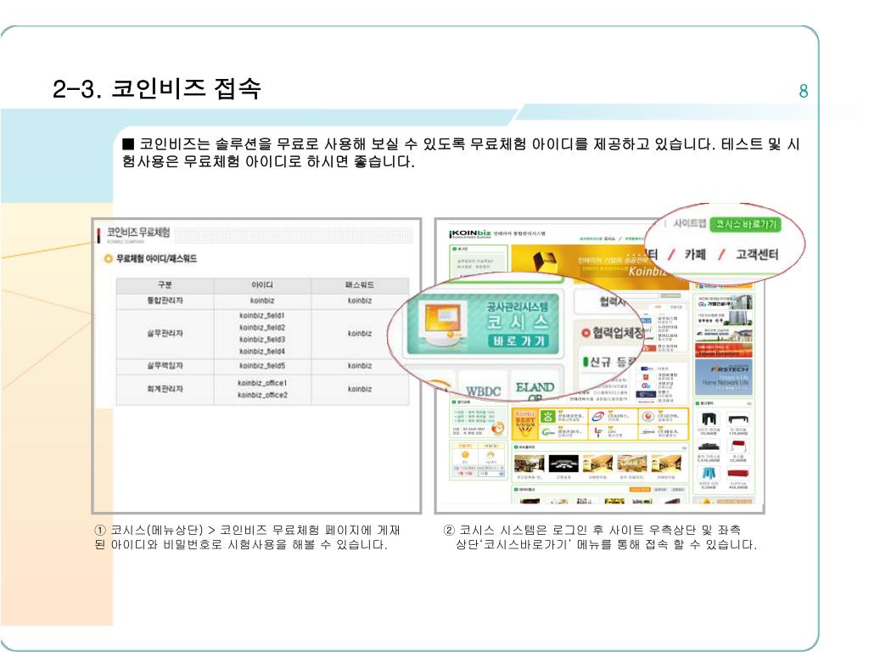
Task: Select the 회계관리자 row label
Action: click(165, 389)
